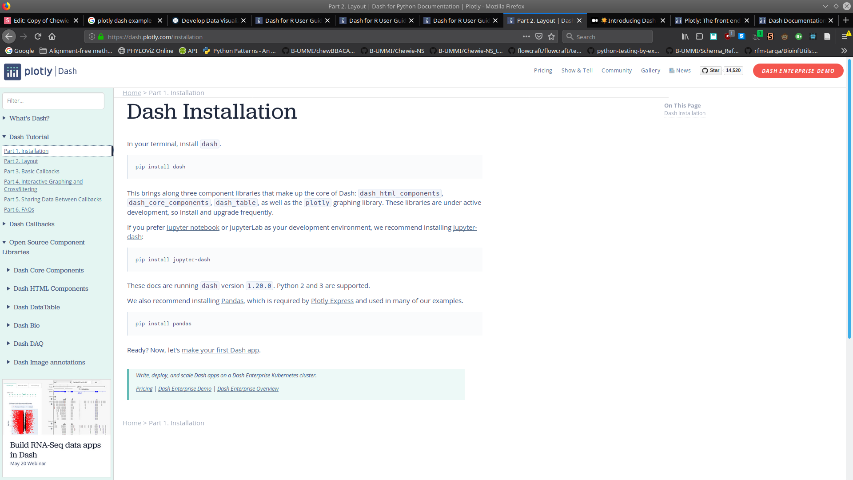
Task: Toggle the Firefox sidebar icon
Action: pyautogui.click(x=699, y=36)
